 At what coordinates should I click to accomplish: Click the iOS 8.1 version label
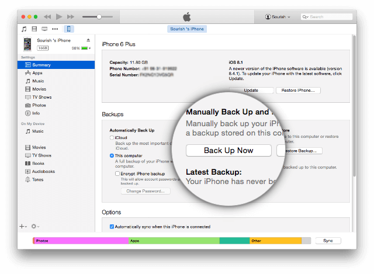(x=236, y=63)
